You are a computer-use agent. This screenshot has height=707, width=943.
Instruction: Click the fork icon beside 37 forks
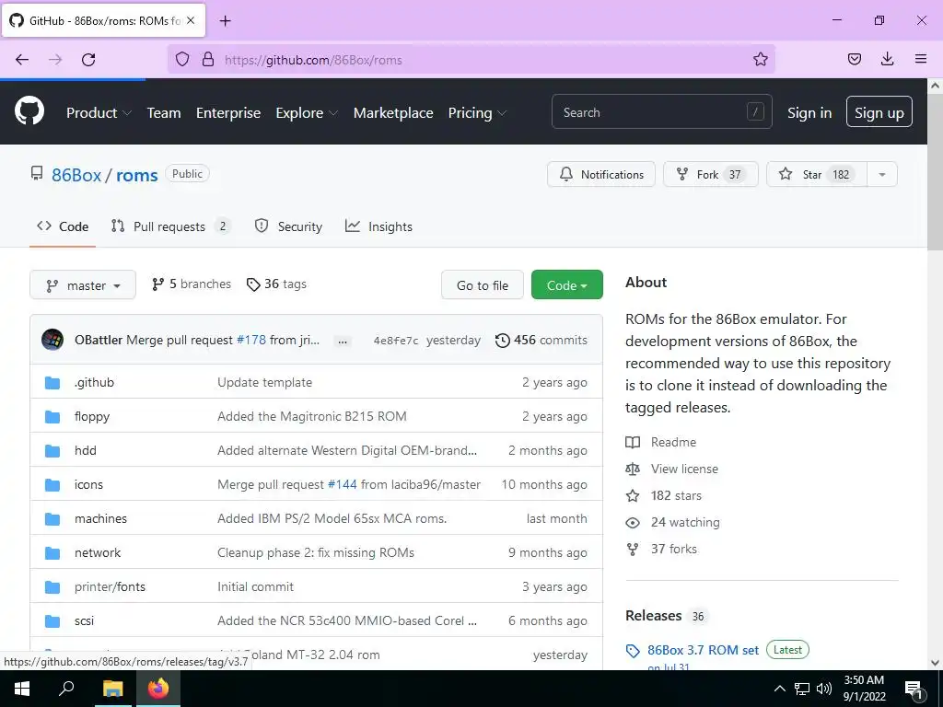click(x=633, y=549)
